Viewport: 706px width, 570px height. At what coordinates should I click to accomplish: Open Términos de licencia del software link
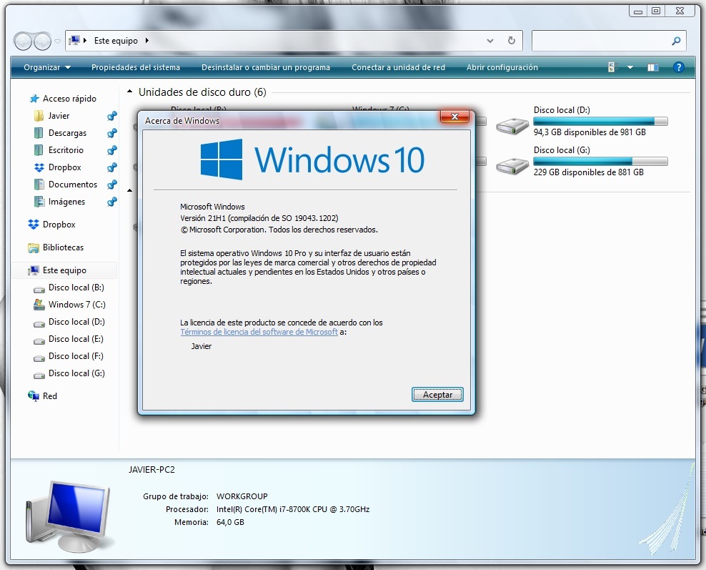pyautogui.click(x=259, y=333)
